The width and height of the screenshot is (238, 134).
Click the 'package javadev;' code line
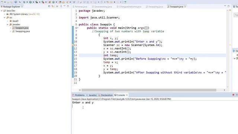coord(92,11)
